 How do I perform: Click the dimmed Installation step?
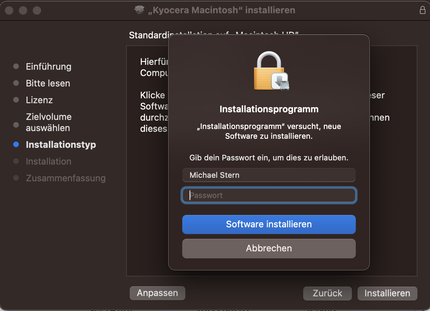coord(48,161)
